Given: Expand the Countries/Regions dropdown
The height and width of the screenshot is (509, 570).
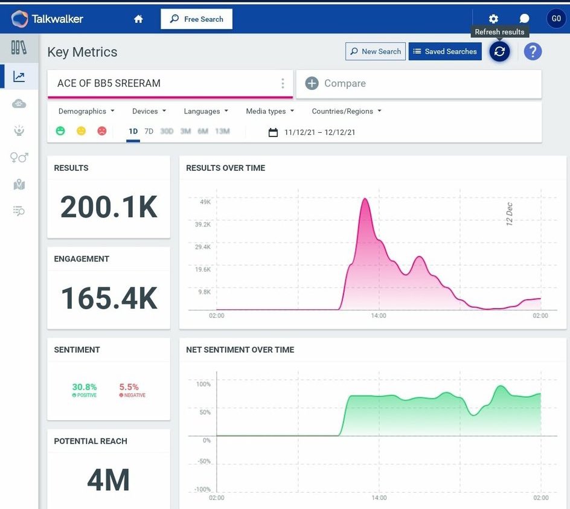Looking at the screenshot, I should point(347,111).
